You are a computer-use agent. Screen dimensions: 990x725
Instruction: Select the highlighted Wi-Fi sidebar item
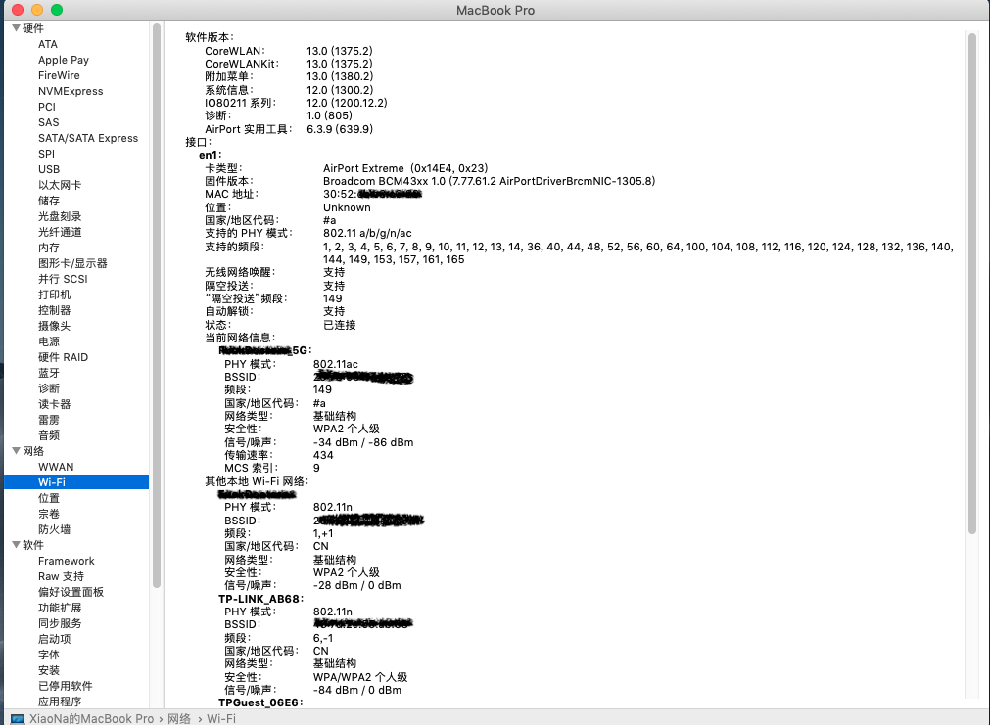point(76,482)
